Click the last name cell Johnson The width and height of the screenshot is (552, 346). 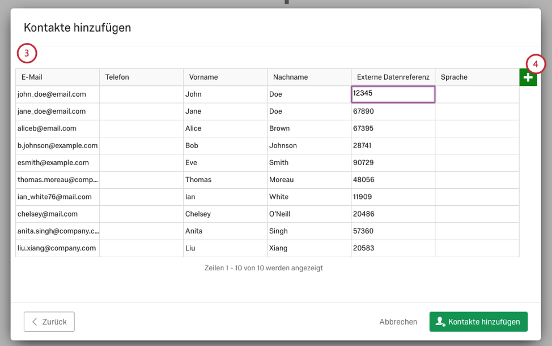point(309,145)
